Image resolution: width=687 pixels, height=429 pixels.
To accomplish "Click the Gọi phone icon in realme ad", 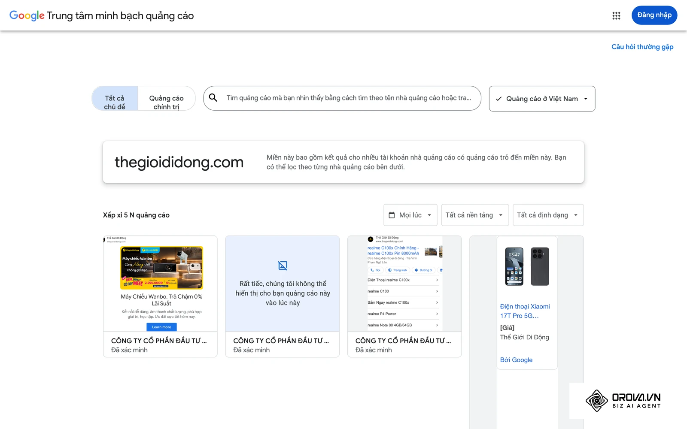I will point(372,270).
